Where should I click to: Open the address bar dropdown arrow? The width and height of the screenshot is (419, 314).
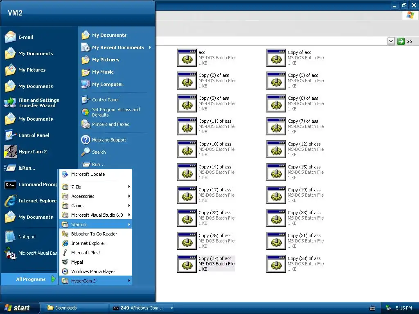click(391, 41)
